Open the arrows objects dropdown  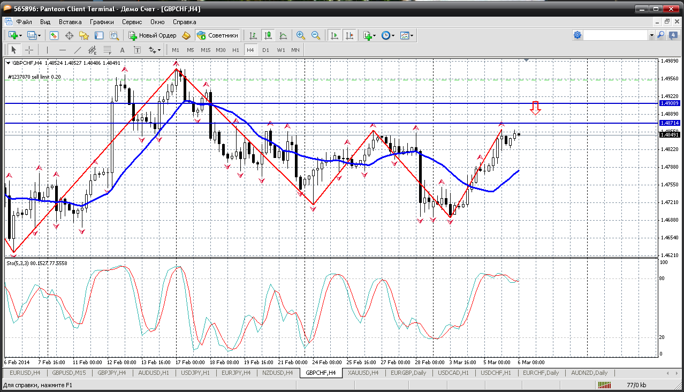tap(159, 50)
